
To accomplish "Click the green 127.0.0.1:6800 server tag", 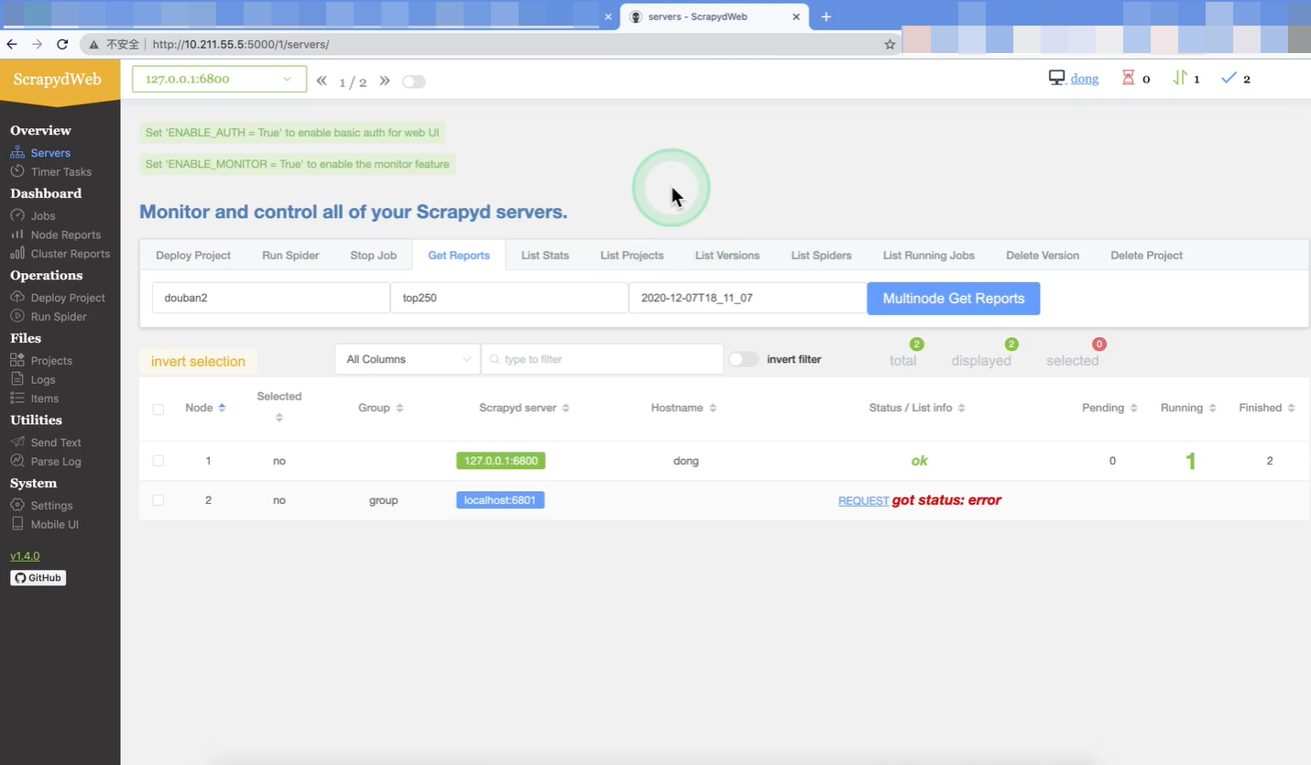I will coord(501,461).
